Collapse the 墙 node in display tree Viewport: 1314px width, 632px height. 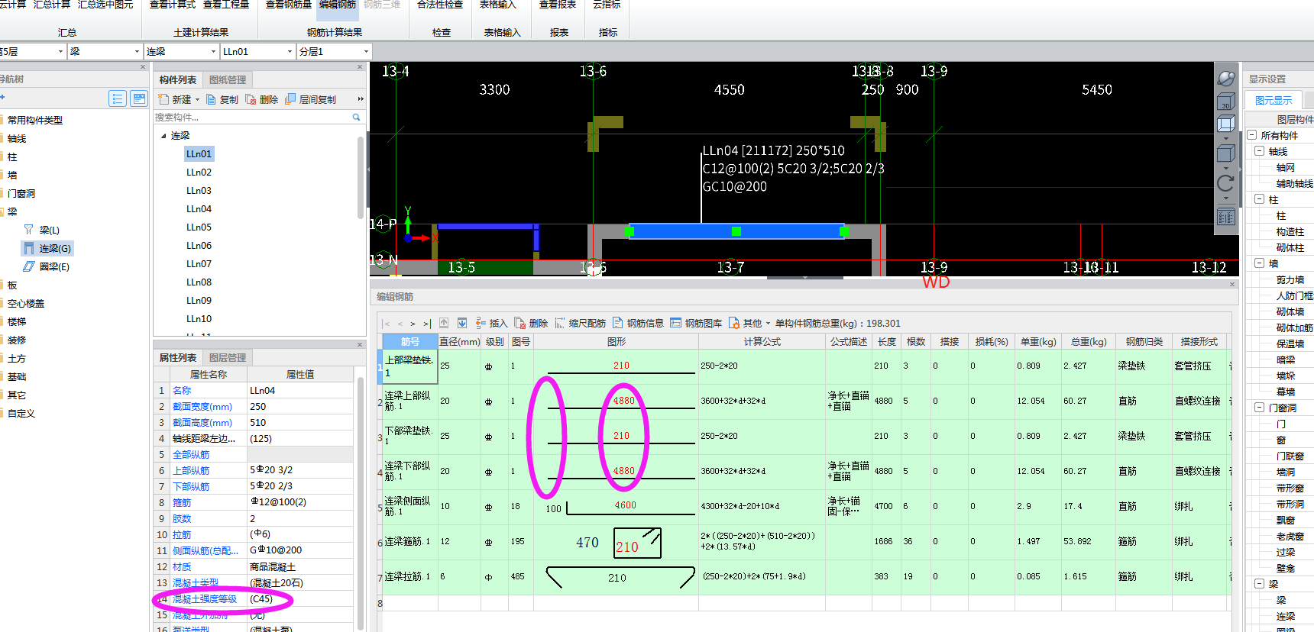tap(1259, 263)
